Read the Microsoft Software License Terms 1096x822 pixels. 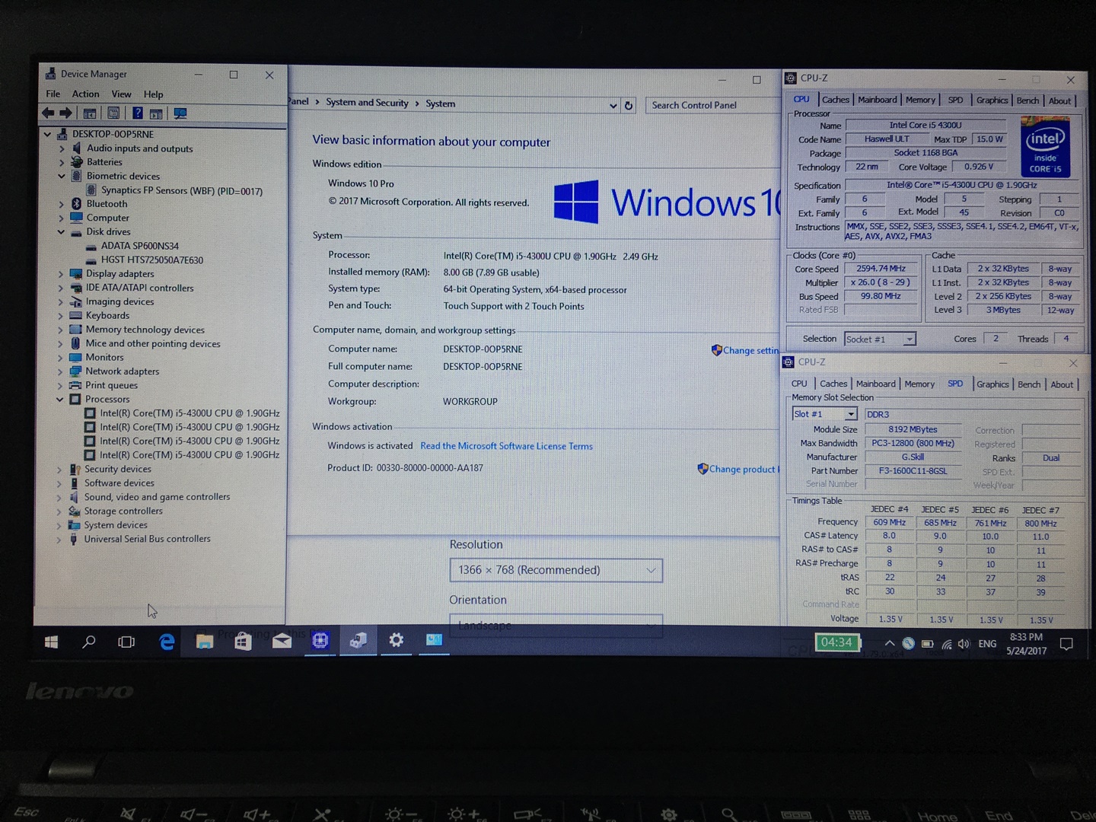(x=506, y=446)
